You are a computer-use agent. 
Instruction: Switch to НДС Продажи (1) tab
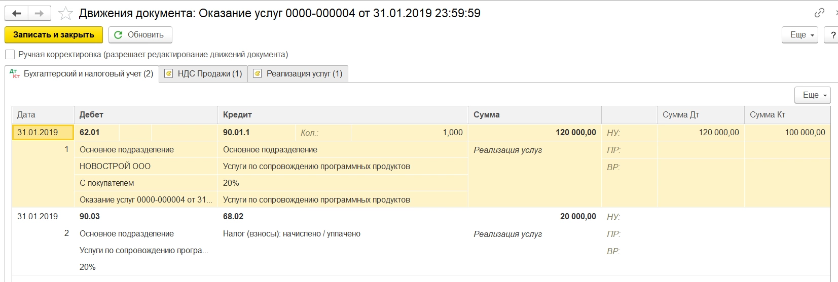coord(209,74)
